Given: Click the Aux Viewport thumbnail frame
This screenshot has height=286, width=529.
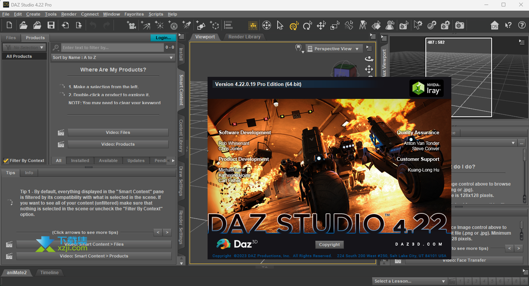Looking at the screenshot, I should pyautogui.click(x=459, y=78).
